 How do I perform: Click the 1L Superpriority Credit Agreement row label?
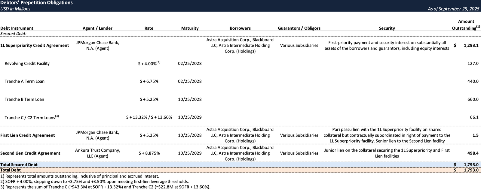[x=35, y=45]
